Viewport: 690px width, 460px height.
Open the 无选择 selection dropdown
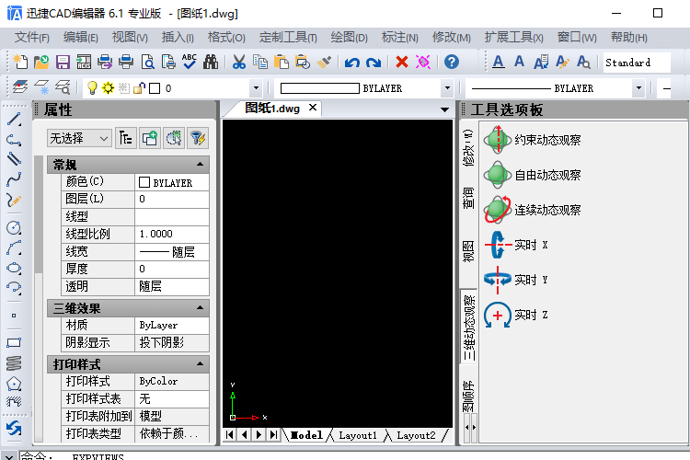(x=79, y=139)
